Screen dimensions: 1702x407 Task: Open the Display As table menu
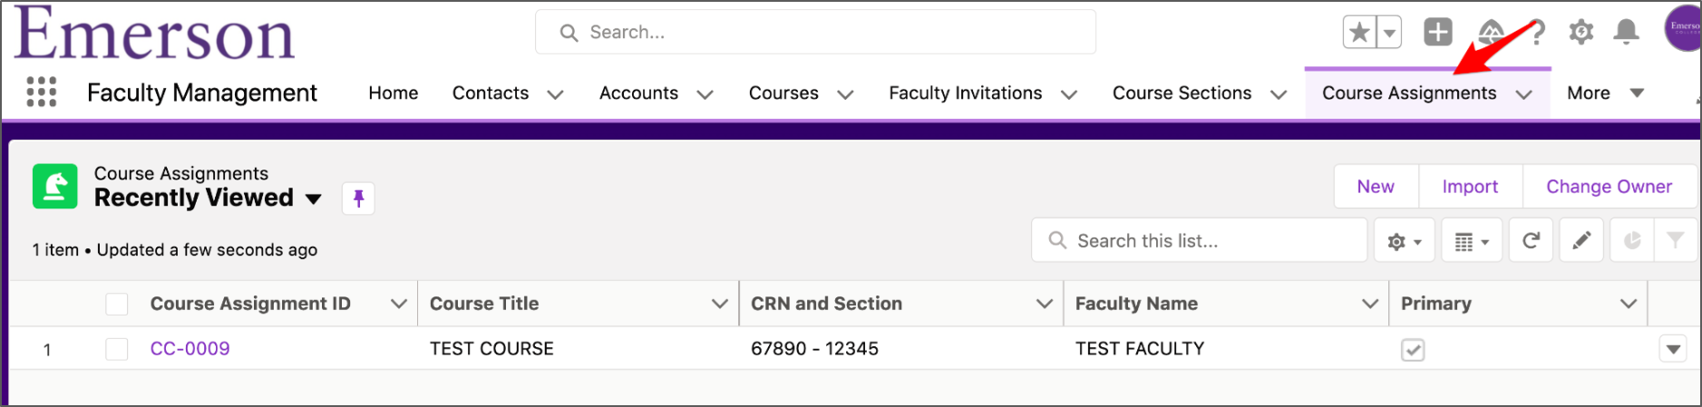(x=1472, y=240)
